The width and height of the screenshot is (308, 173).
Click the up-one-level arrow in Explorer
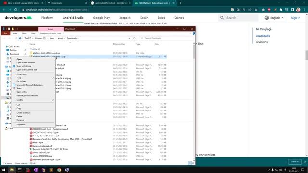[16, 38]
